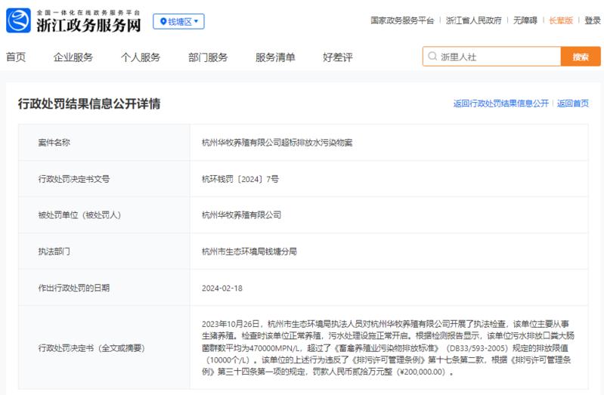
Task: Open the 企业服务 navigation item
Action: (x=73, y=57)
